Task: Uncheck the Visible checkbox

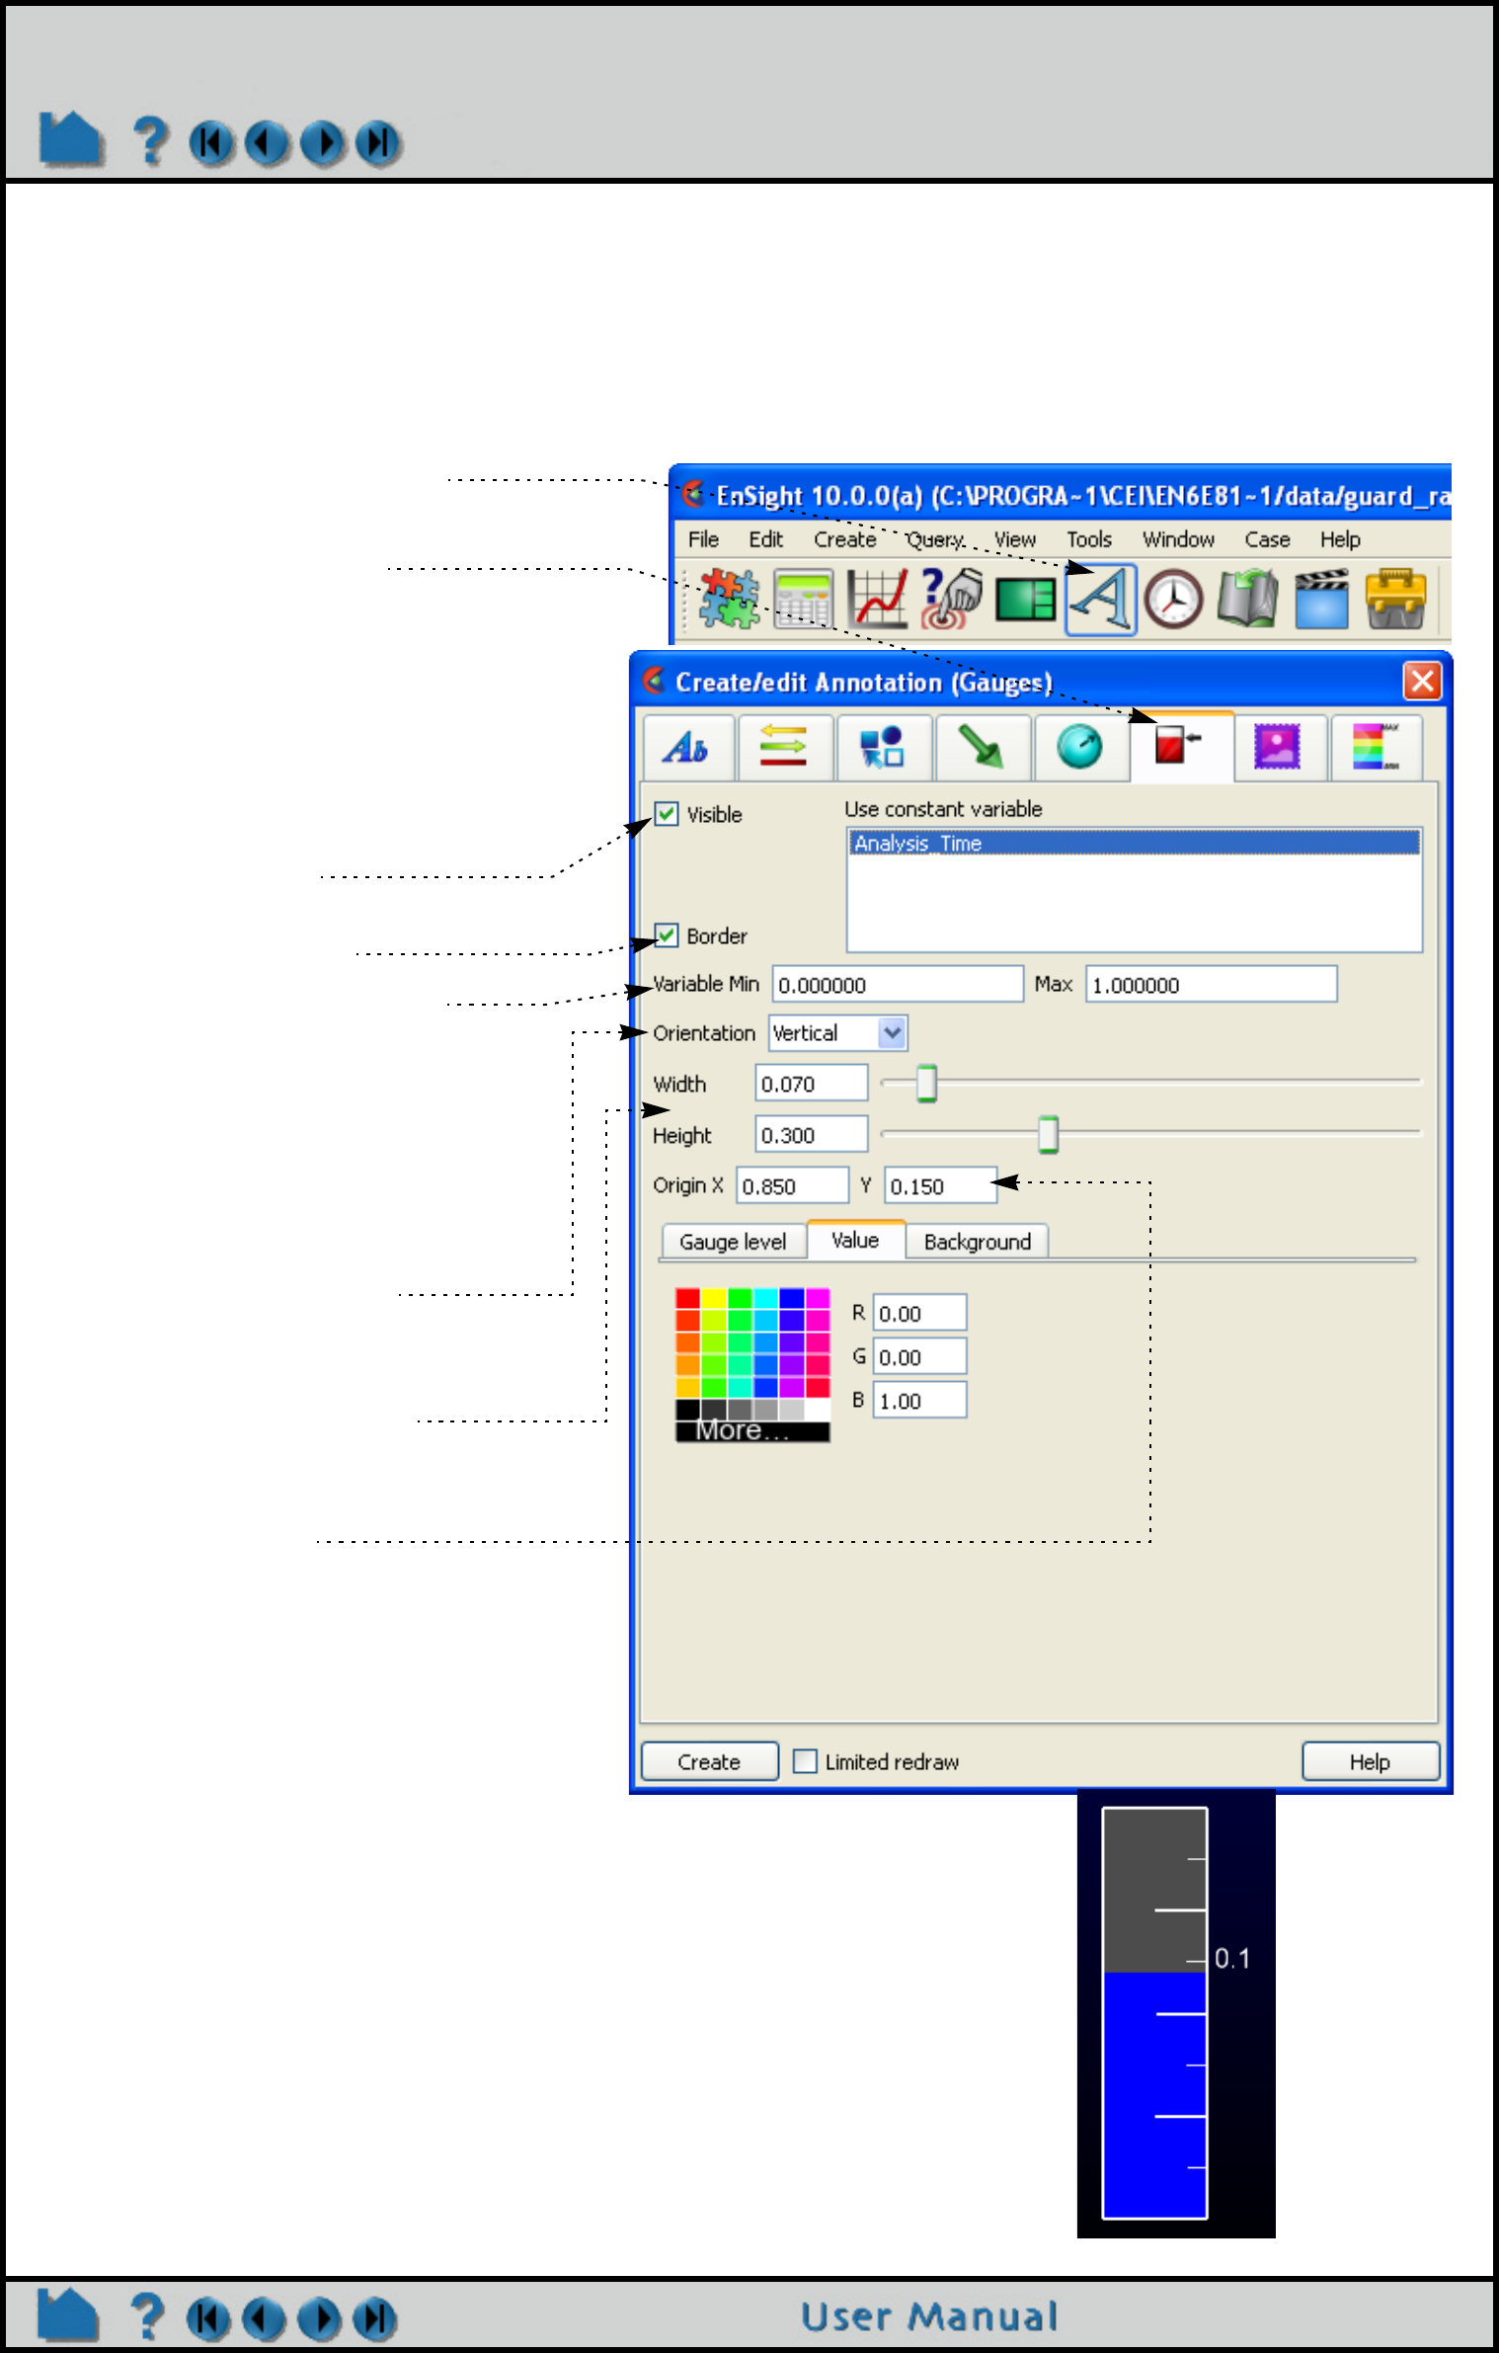Action: tap(667, 814)
